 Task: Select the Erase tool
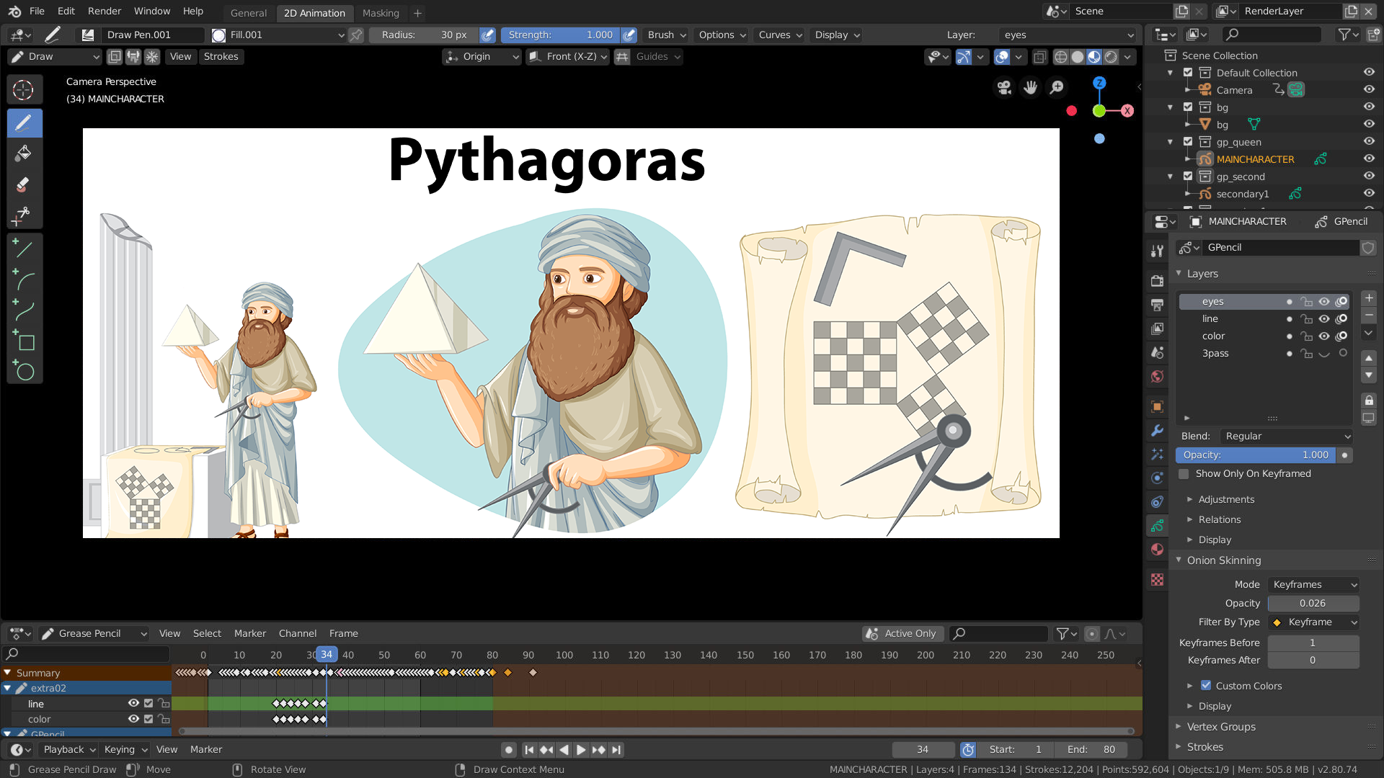click(x=24, y=184)
